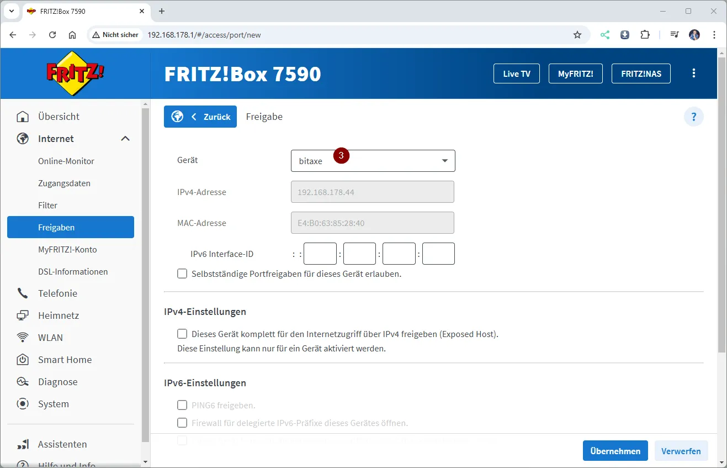Click the sidebar vertical scrollbar
Screen dimensions: 727x468
146,276
